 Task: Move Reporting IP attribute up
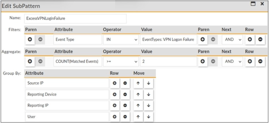[x=138, y=105]
